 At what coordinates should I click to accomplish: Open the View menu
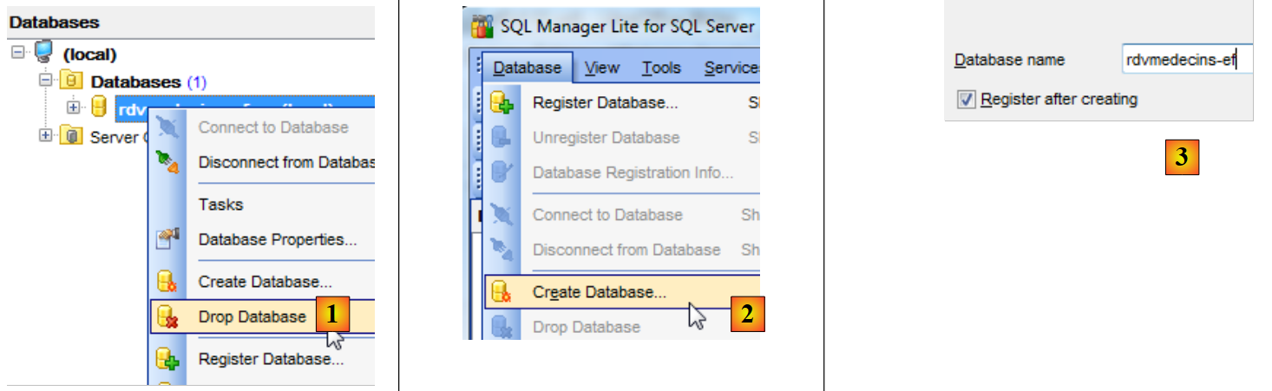pos(602,68)
